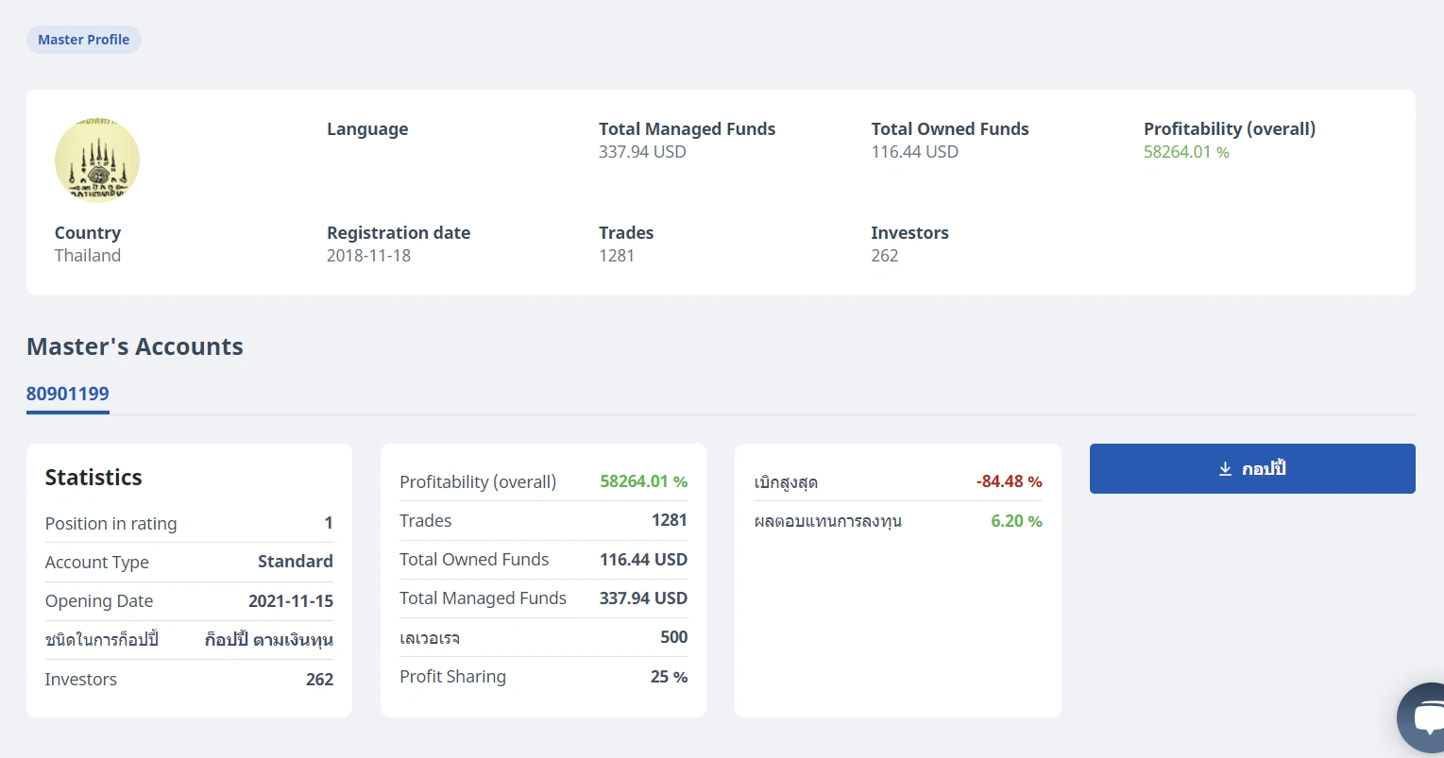The width and height of the screenshot is (1444, 758).
Task: Click the Master Profile badge
Action: click(x=84, y=40)
